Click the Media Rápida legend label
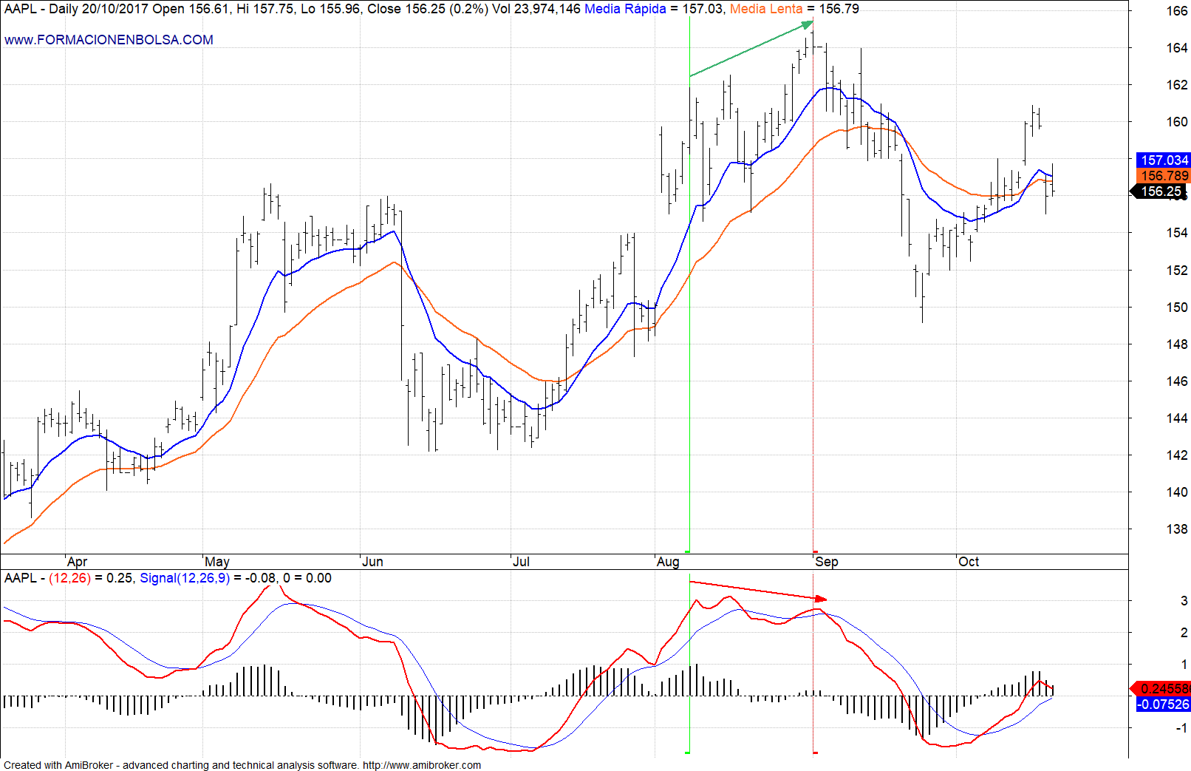 [625, 9]
